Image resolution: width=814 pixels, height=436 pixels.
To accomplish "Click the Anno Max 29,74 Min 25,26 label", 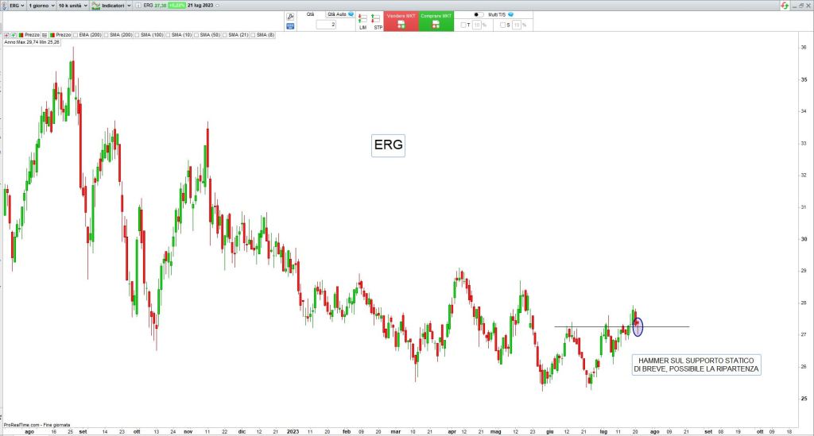I will click(x=32, y=42).
